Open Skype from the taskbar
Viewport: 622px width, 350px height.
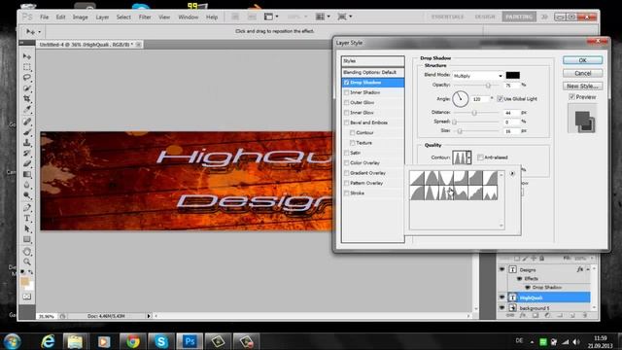pos(160,341)
